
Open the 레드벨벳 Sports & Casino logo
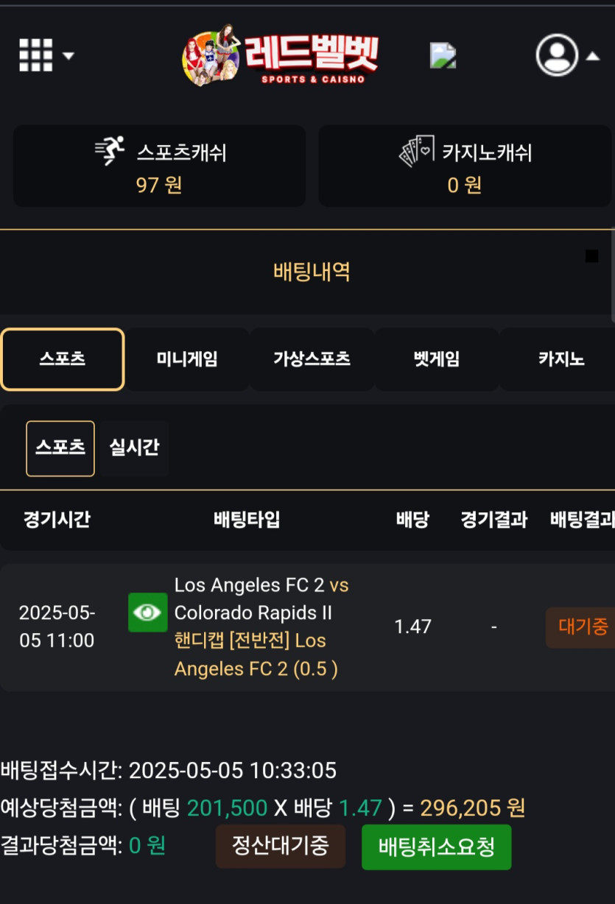281,55
